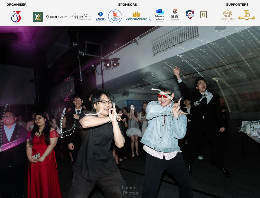The width and height of the screenshot is (260, 198).
Task: Click the organiser's red and blue flame logo
Action: pos(16,16)
